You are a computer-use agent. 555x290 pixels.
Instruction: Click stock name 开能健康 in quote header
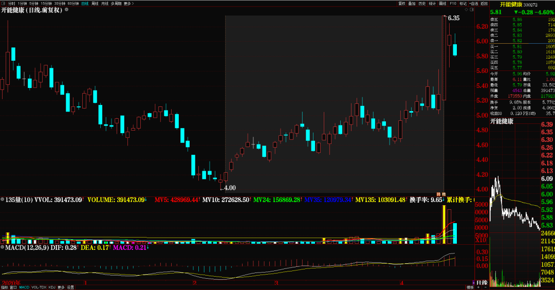(x=511, y=4)
